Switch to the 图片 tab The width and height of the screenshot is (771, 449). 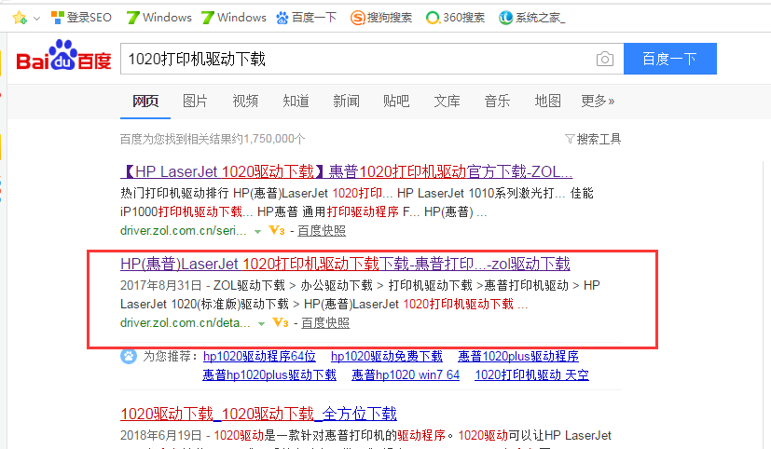coord(195,101)
